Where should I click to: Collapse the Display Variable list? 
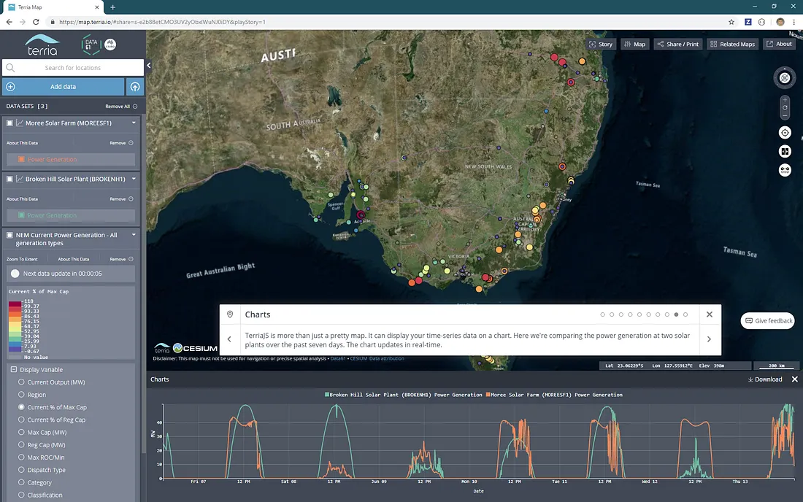coord(14,370)
